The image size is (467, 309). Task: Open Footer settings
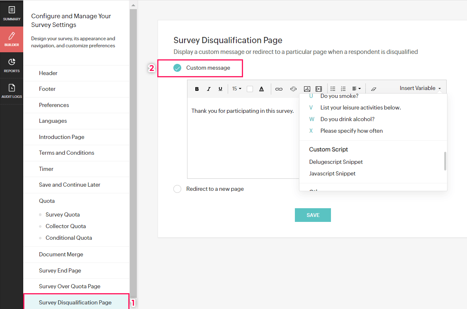76,89
